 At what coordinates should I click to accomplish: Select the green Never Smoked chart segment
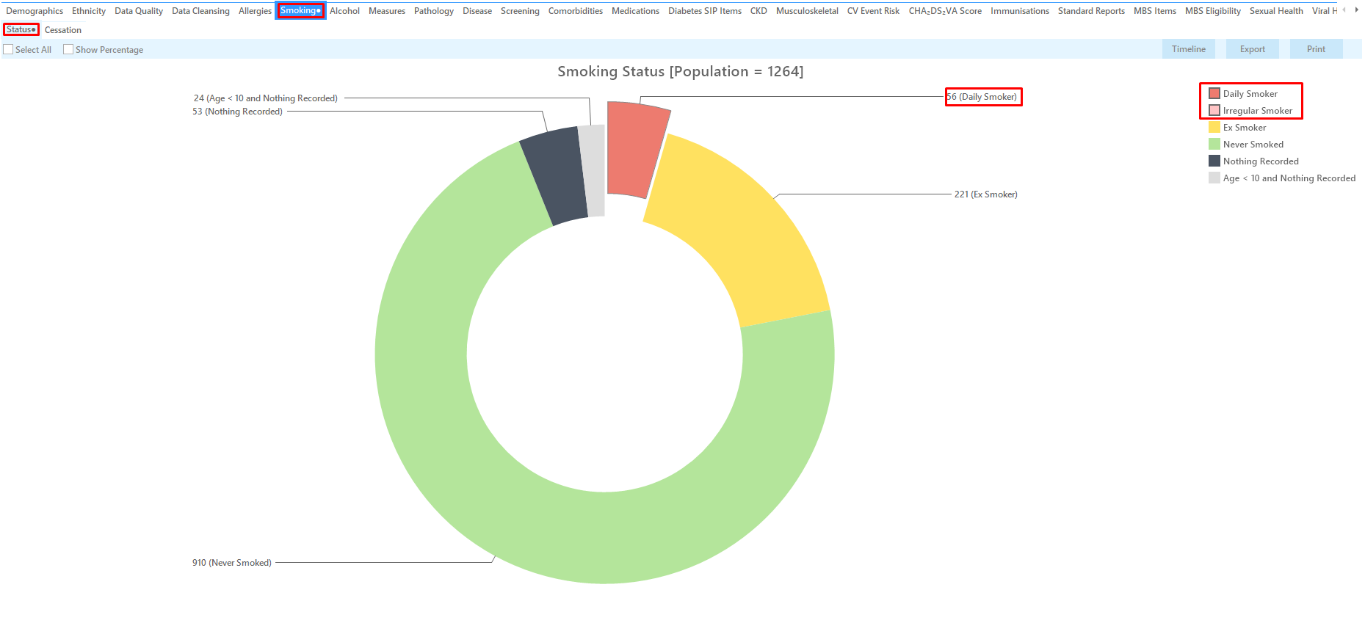[605, 539]
